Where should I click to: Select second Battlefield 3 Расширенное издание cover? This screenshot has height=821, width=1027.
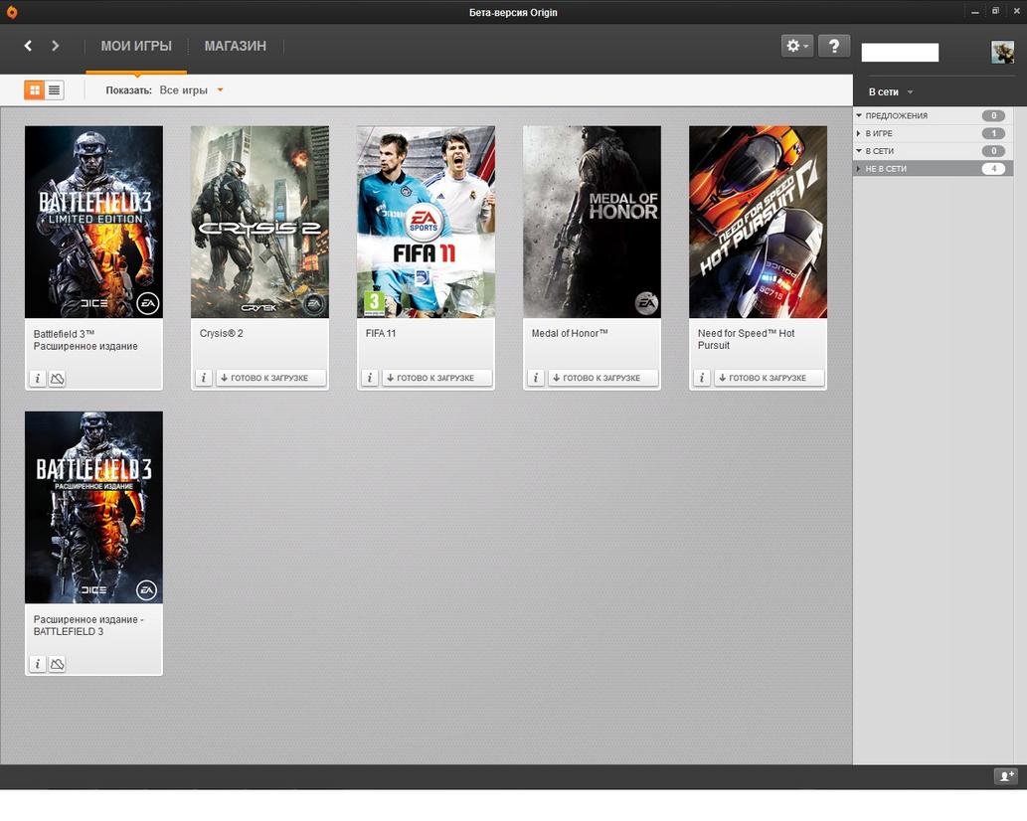click(x=93, y=507)
